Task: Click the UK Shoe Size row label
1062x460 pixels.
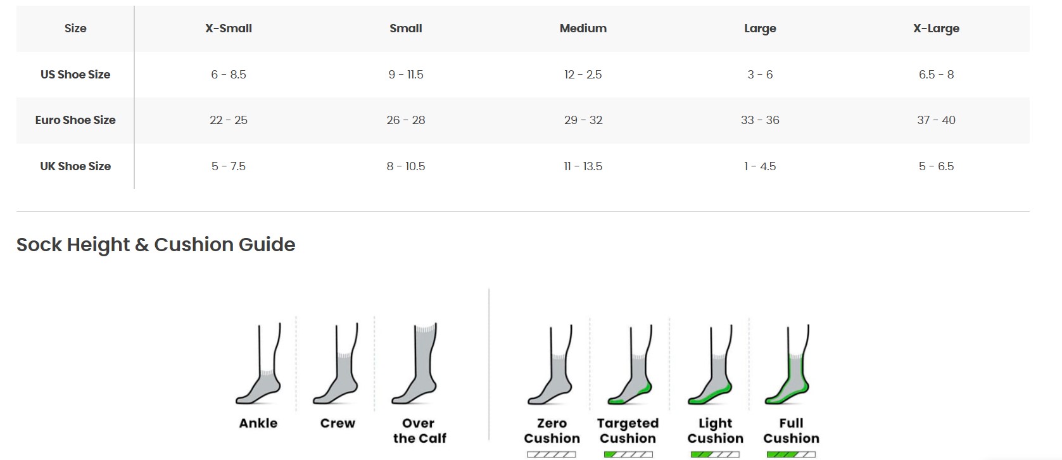Action: pos(75,166)
